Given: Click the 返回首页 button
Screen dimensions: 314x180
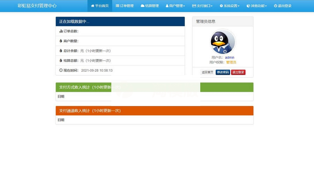Looking at the screenshot, I should tap(207, 72).
